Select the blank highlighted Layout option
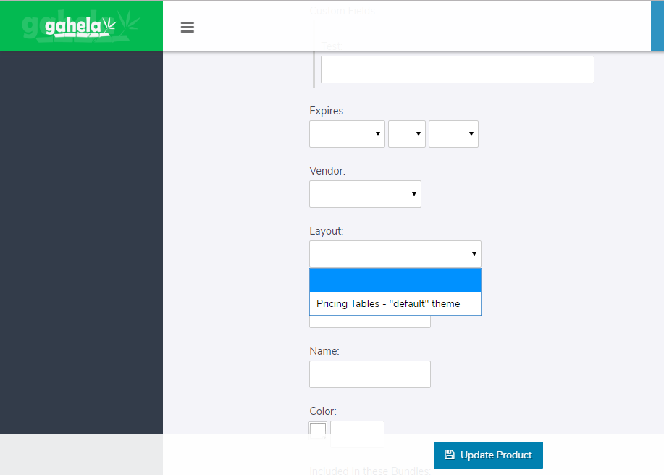This screenshot has height=475, width=664. (x=395, y=280)
